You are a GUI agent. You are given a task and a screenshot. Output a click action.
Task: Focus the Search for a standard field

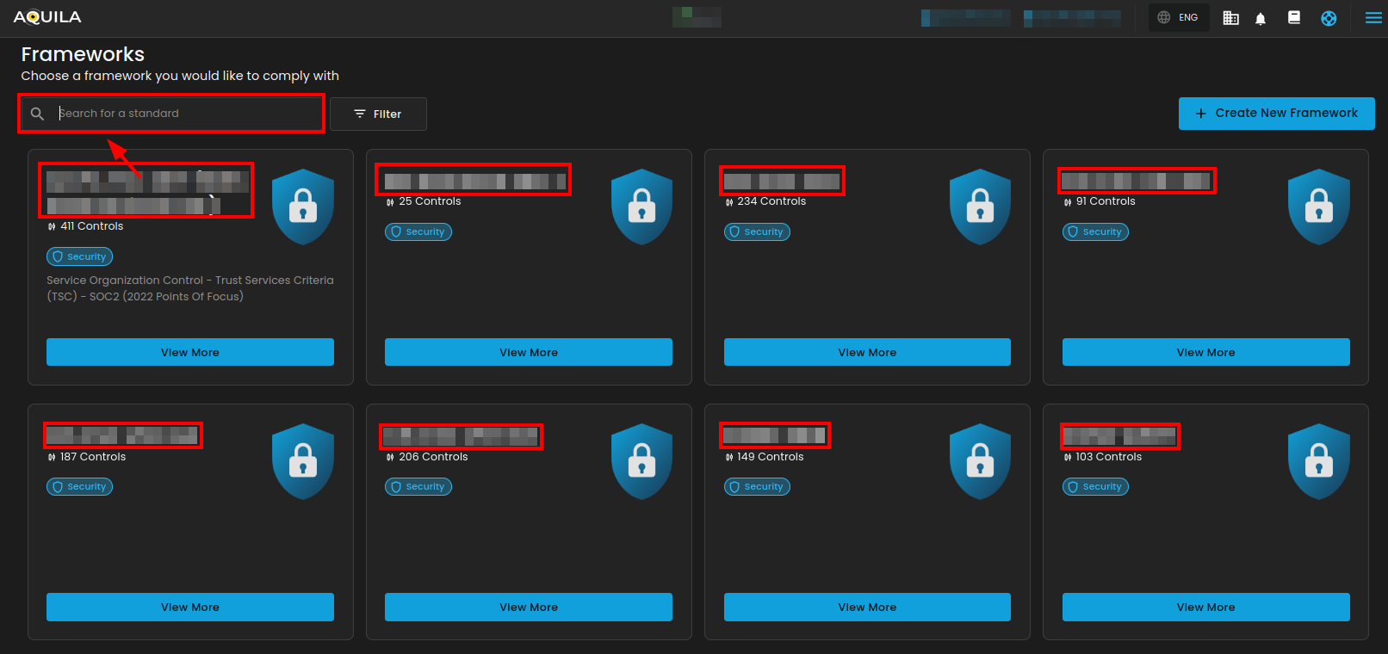(185, 114)
